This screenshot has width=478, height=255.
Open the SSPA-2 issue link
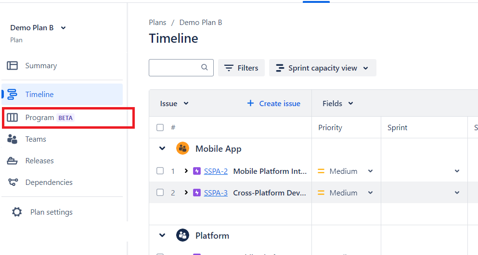216,171
